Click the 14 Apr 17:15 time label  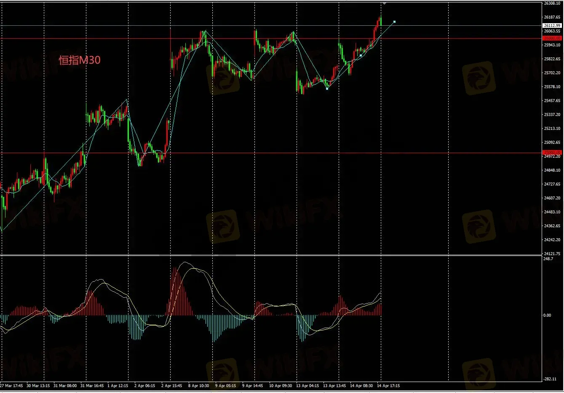(x=388, y=386)
